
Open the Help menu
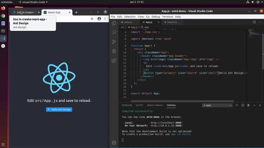pyautogui.click(x=178, y=16)
